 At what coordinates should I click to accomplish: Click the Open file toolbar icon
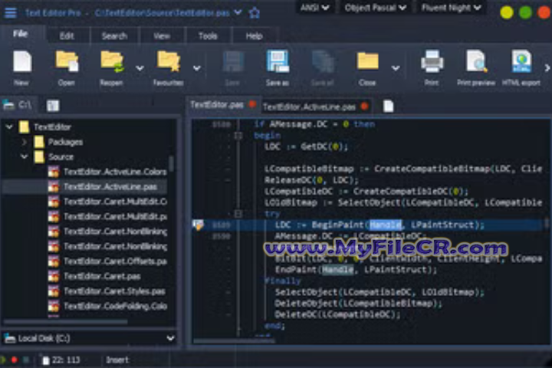[67, 61]
